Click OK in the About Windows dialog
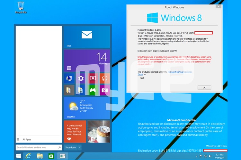The width and height of the screenshot is (241, 160). click(x=204, y=88)
